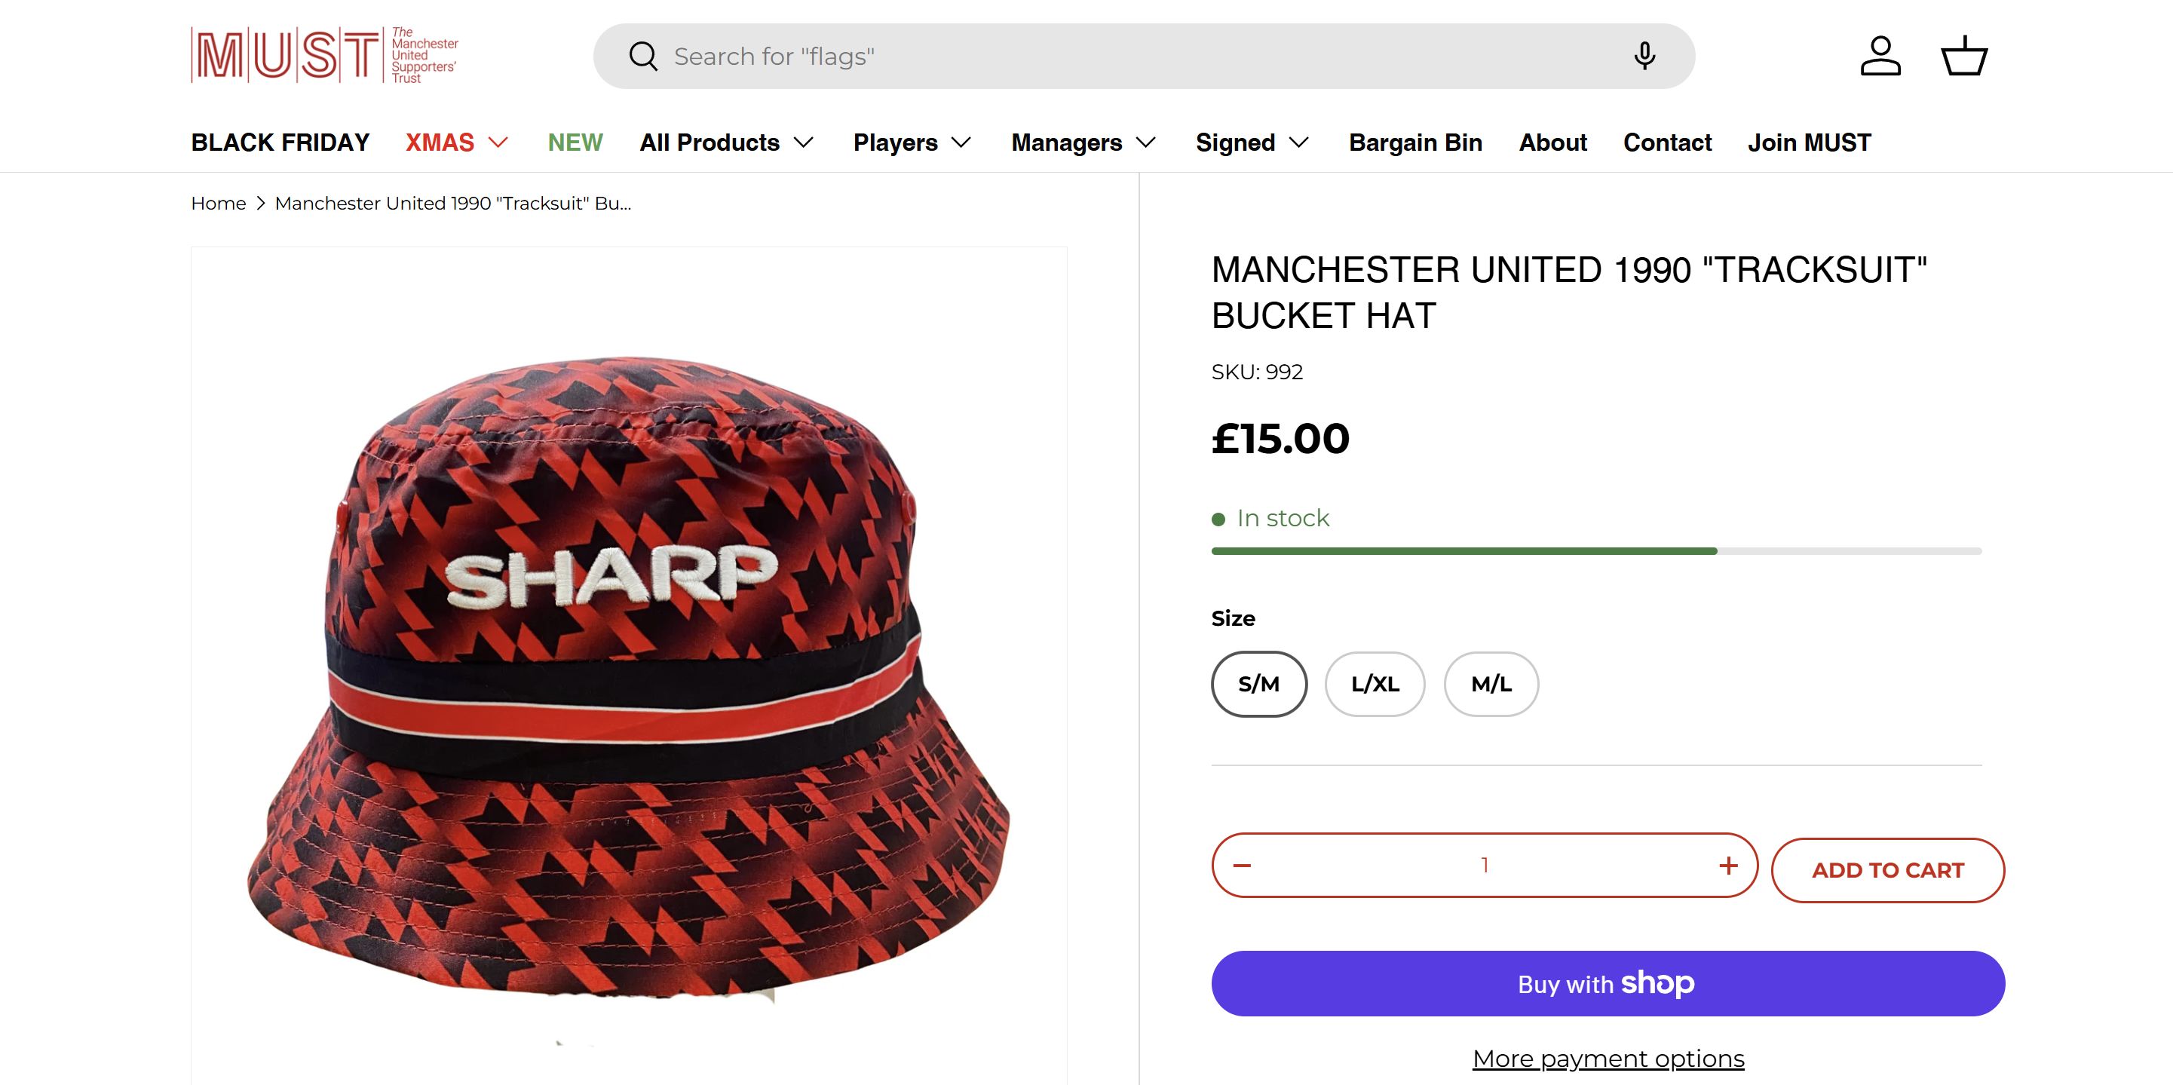Choose the M/L size option

[1491, 684]
